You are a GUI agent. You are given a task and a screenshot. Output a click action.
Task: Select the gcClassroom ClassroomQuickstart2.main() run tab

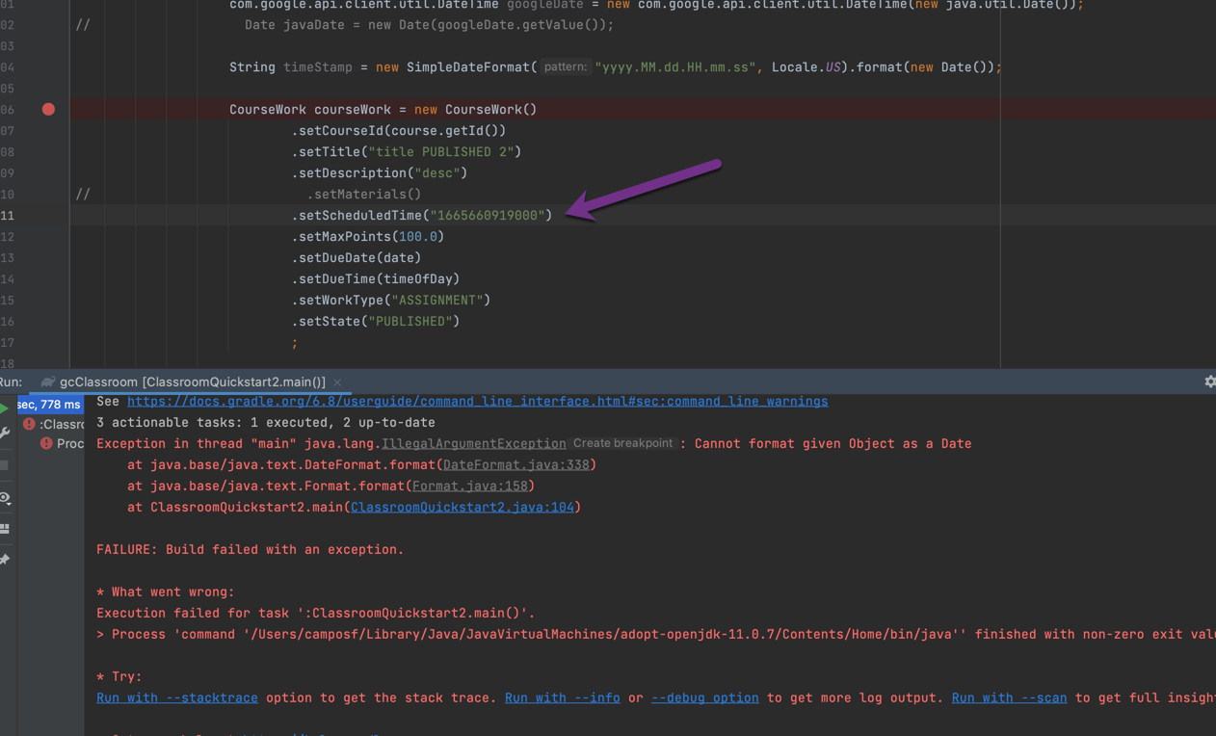(x=192, y=382)
